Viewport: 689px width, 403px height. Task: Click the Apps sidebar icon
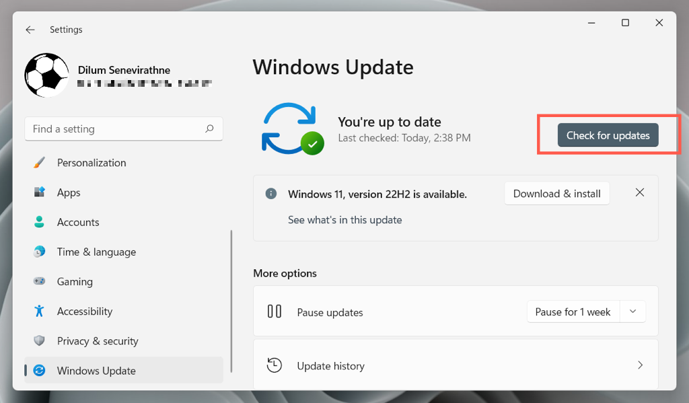click(x=40, y=192)
